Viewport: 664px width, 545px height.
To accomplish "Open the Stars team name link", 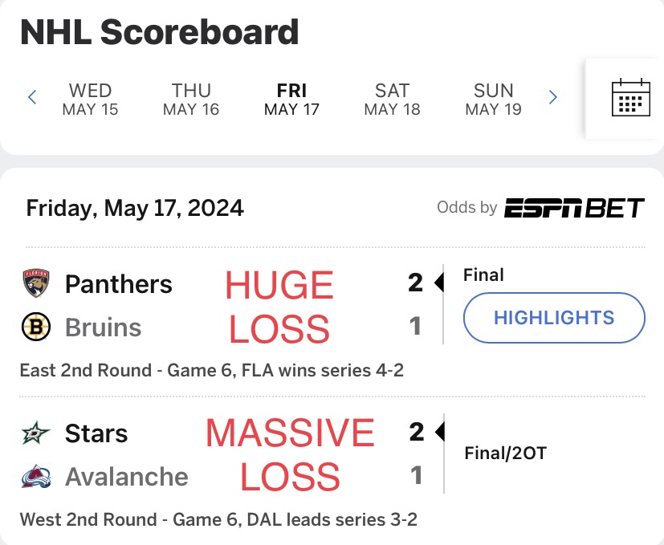I will click(x=96, y=433).
